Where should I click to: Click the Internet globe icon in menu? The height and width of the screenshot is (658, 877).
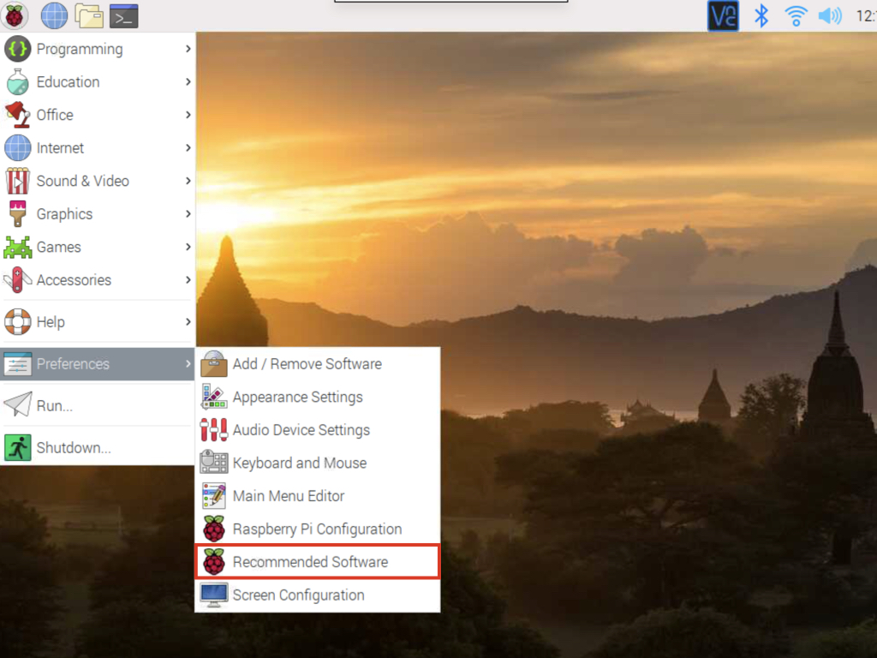pyautogui.click(x=17, y=147)
